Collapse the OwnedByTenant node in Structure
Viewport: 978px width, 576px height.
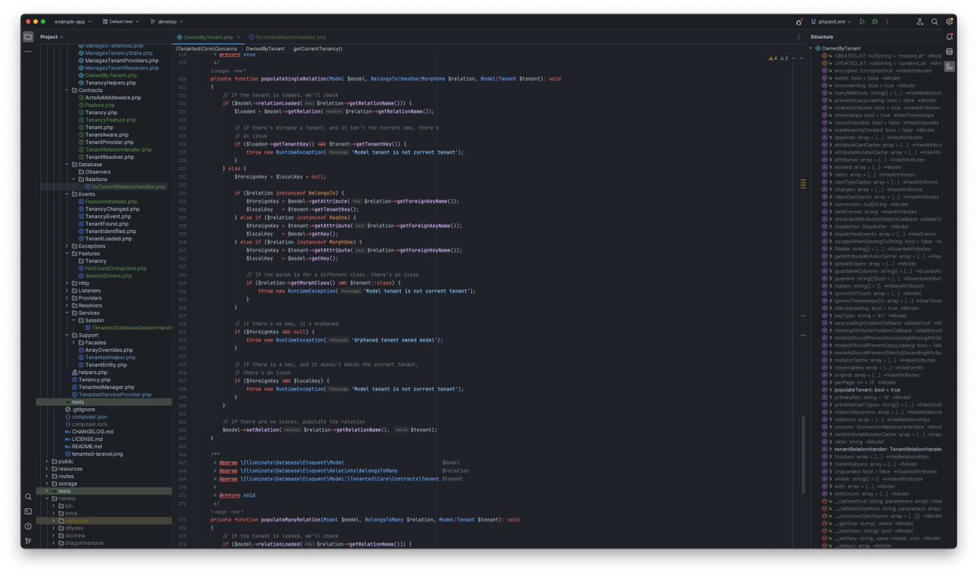click(811, 48)
